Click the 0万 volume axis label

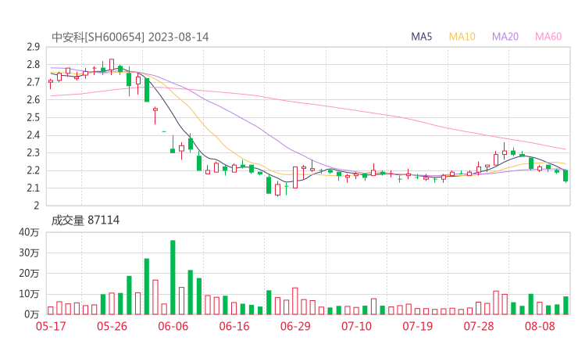(x=32, y=314)
